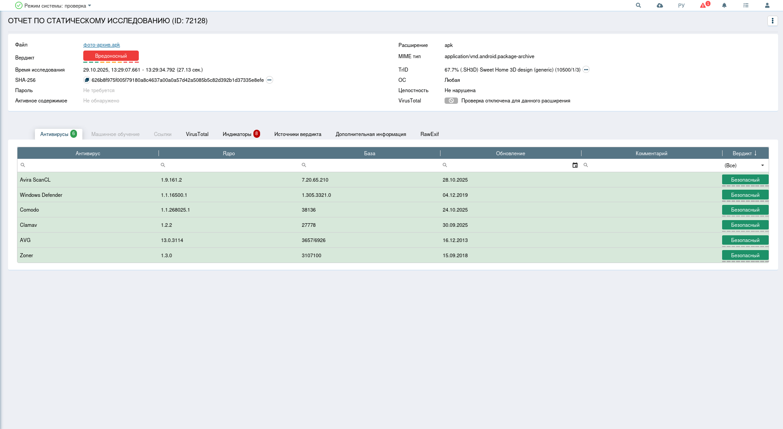Viewport: 783px width, 429px height.
Task: Sort table by Вердикт column header
Action: [744, 153]
